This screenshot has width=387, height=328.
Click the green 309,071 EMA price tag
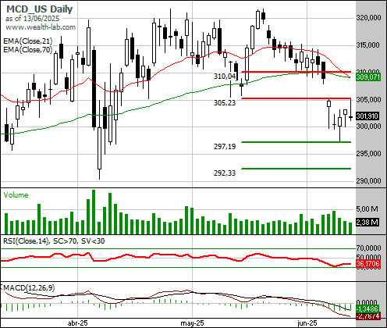(368, 77)
